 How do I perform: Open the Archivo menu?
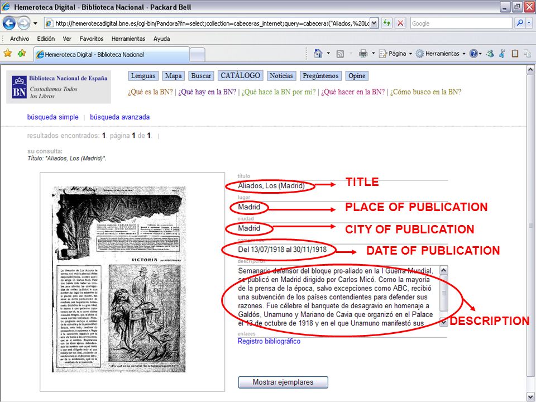20,39
